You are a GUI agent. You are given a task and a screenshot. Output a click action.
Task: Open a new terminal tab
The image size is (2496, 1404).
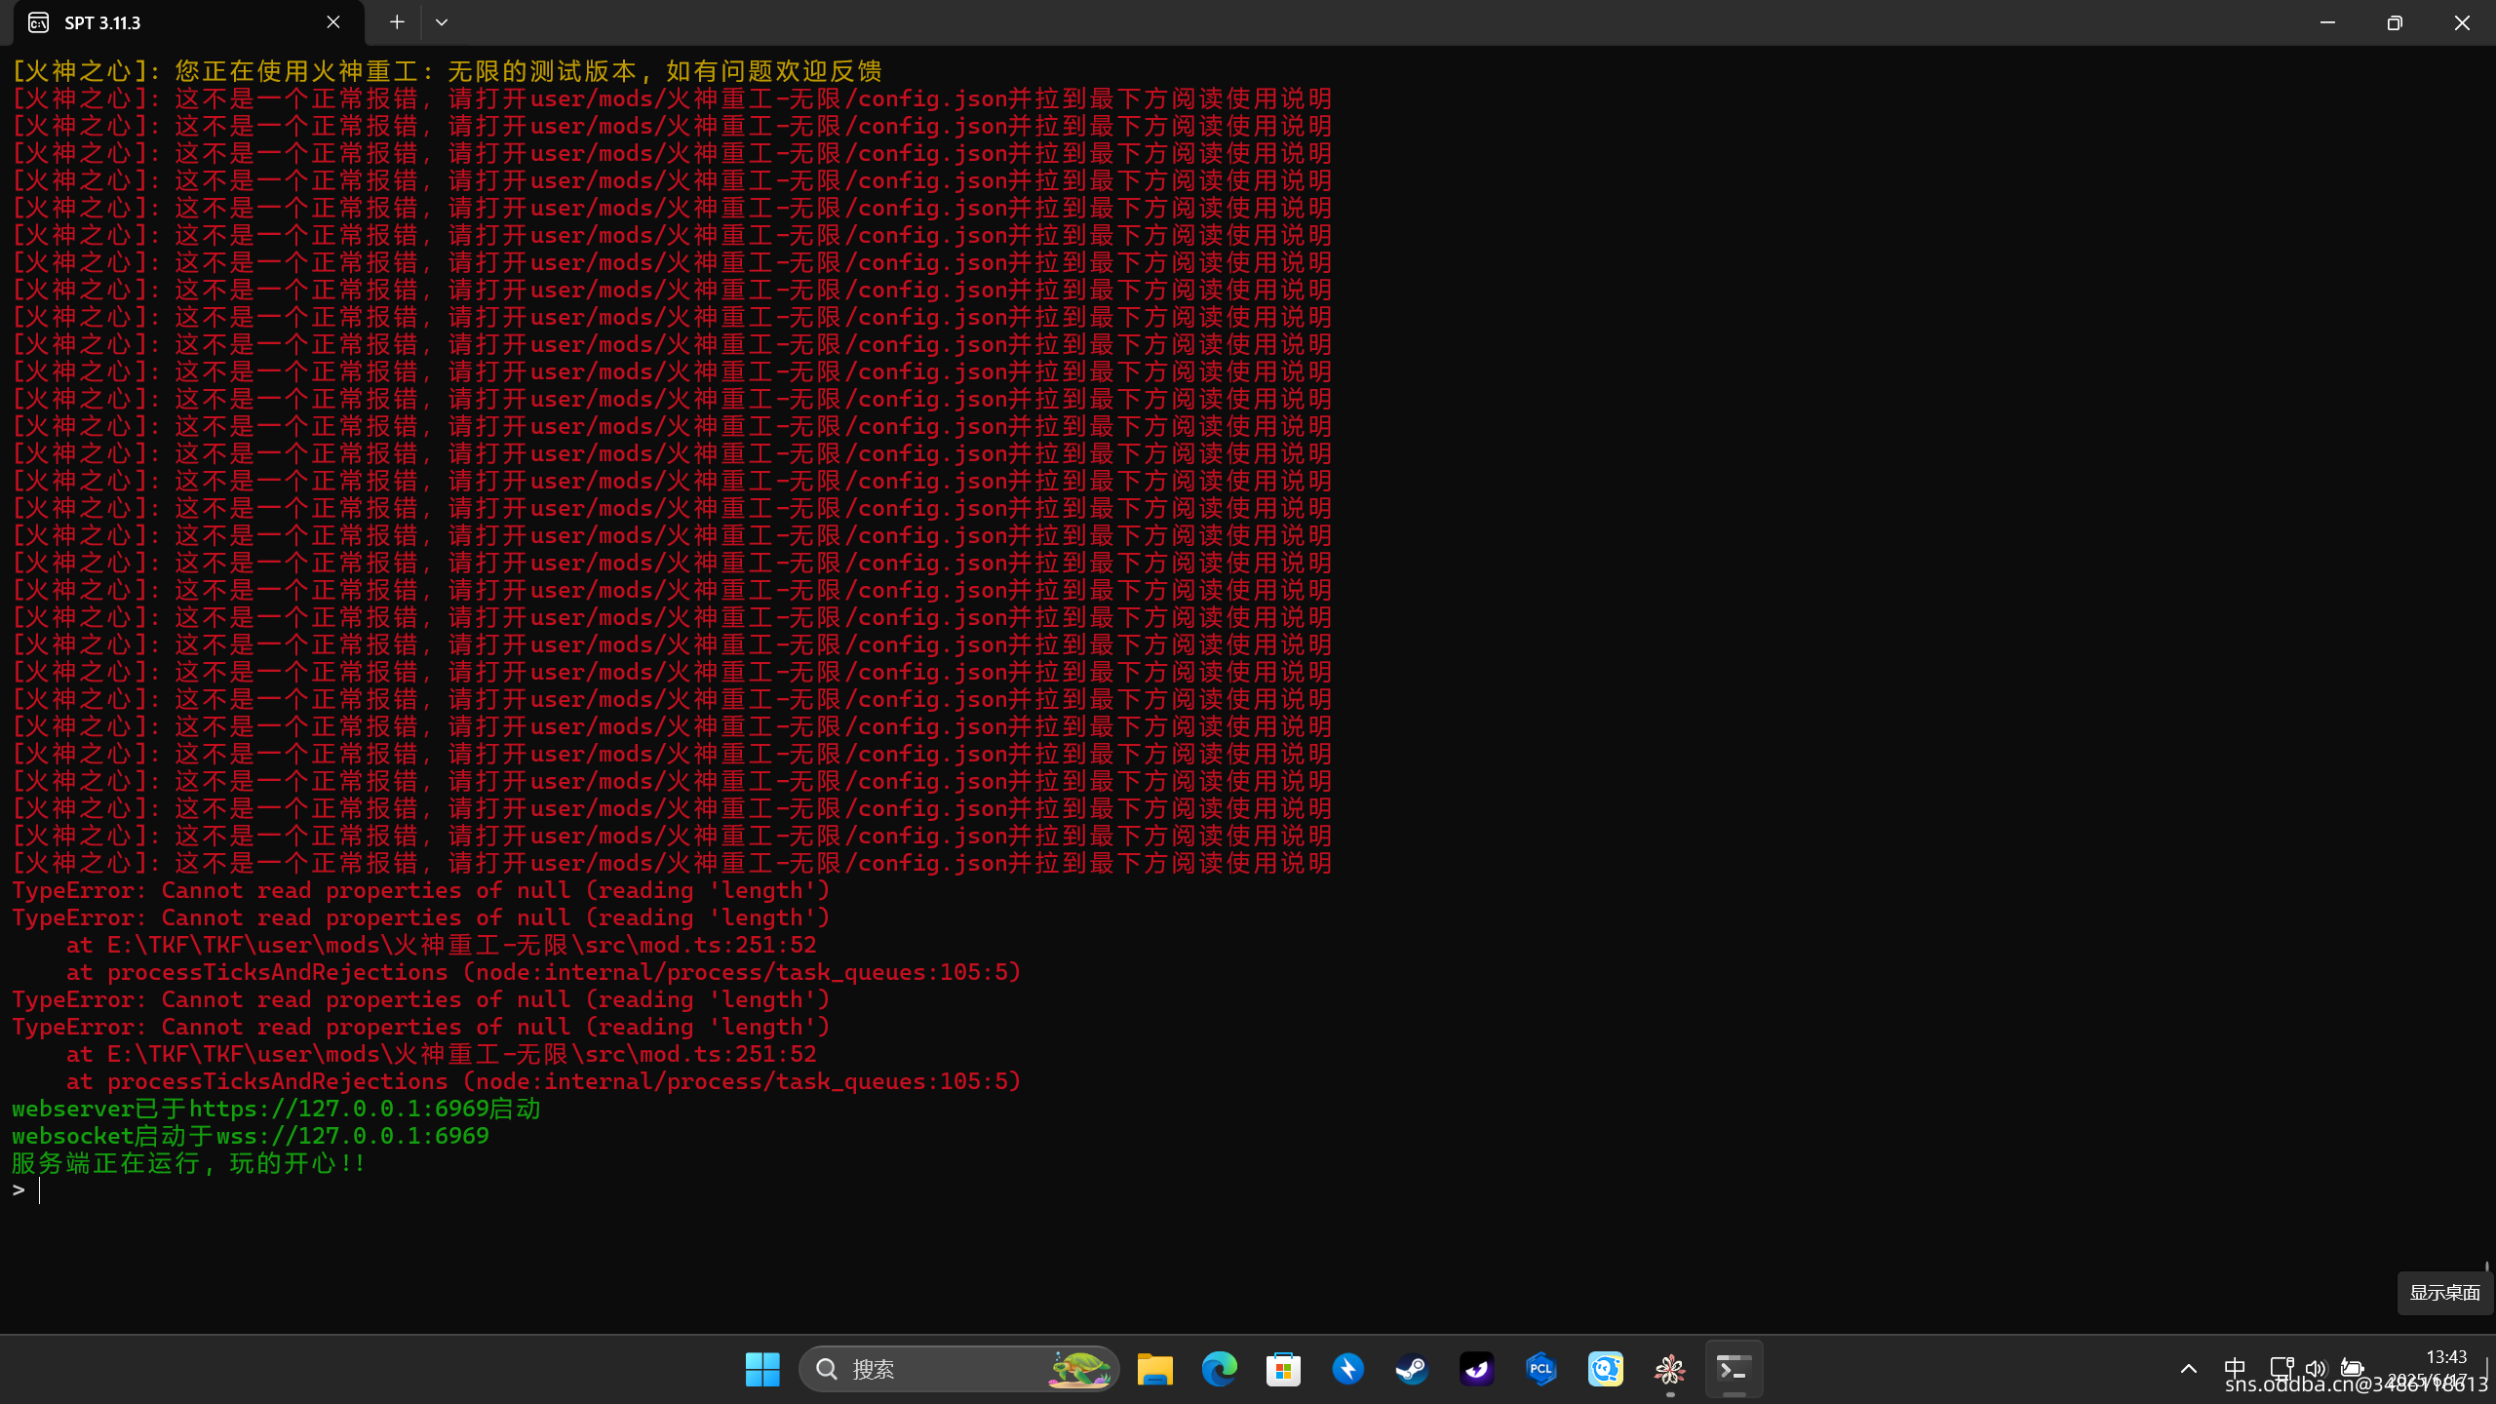[397, 22]
